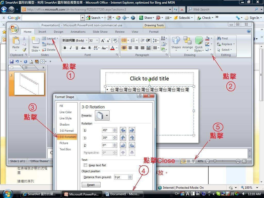Open the Animations ribbon tab
The height and width of the screenshot is (198, 264).
pyautogui.click(x=78, y=32)
